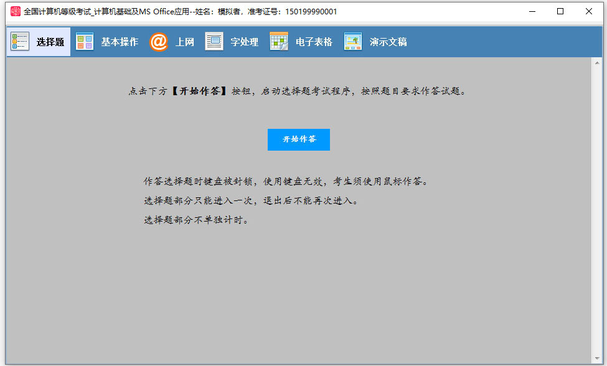
Task: Go to the 上网 tab label
Action: point(185,42)
